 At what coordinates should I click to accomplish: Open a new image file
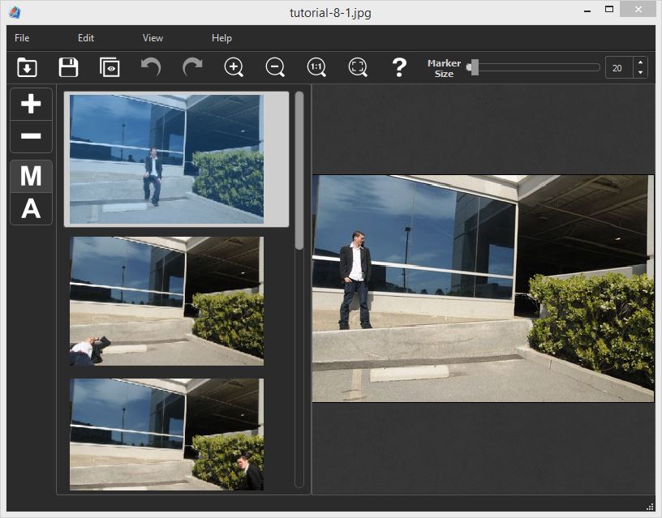(28, 67)
